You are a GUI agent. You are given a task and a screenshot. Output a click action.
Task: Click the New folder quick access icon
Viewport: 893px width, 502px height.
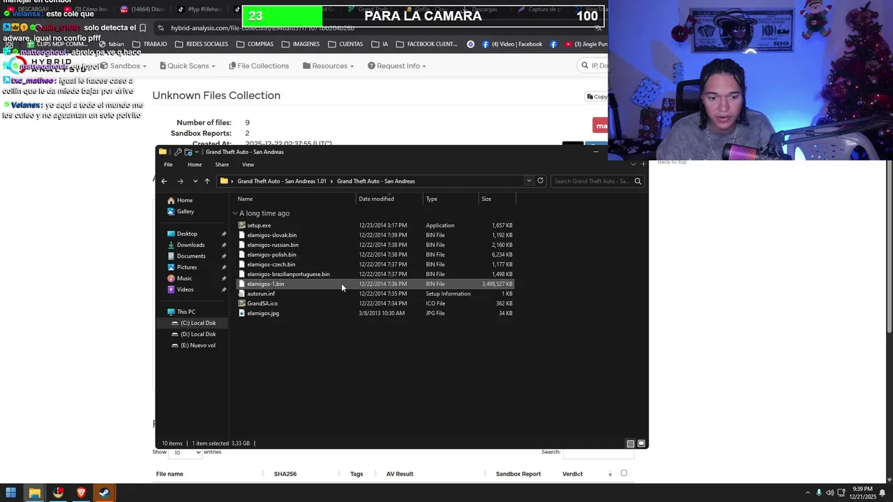click(x=188, y=152)
